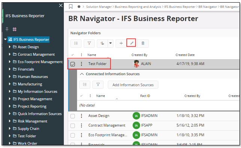Open the filter funnel in Navigator Folders toolbar
This screenshot has height=148, width=241.
89,43
